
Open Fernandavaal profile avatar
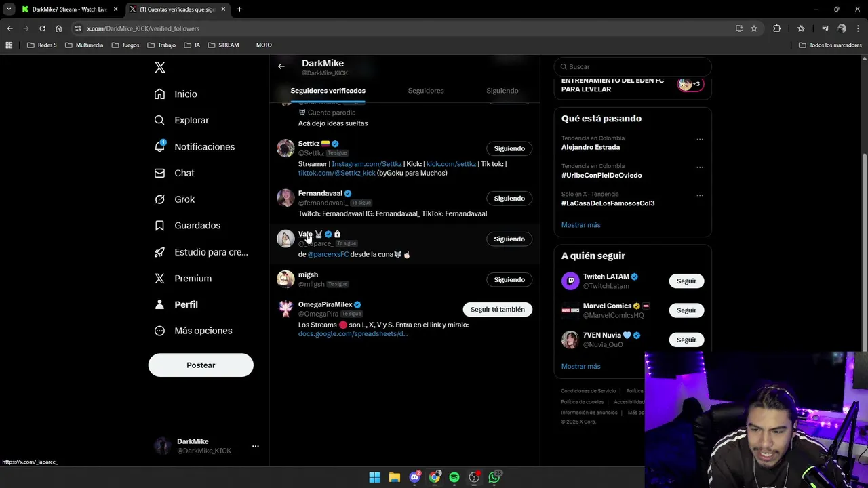[285, 197]
